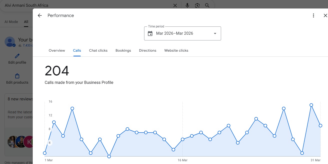
Task: Clear the search box text
Action: click(x=175, y=5)
